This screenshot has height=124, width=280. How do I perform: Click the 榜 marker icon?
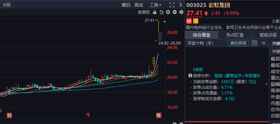coord(159,115)
